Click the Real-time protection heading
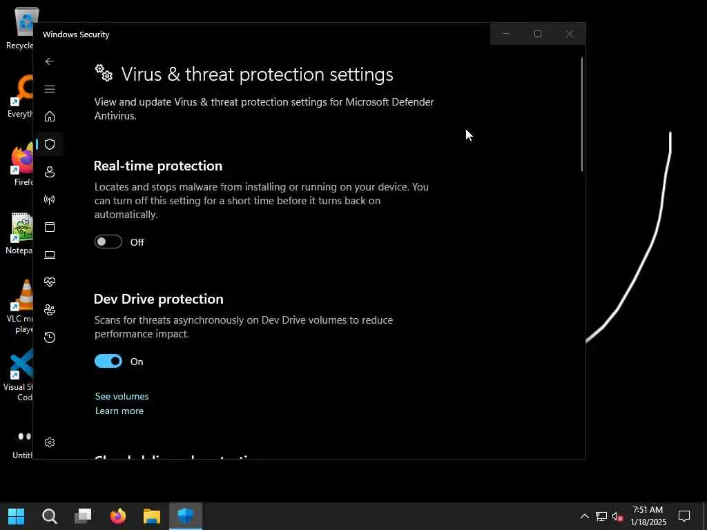The height and width of the screenshot is (530, 707). point(158,166)
